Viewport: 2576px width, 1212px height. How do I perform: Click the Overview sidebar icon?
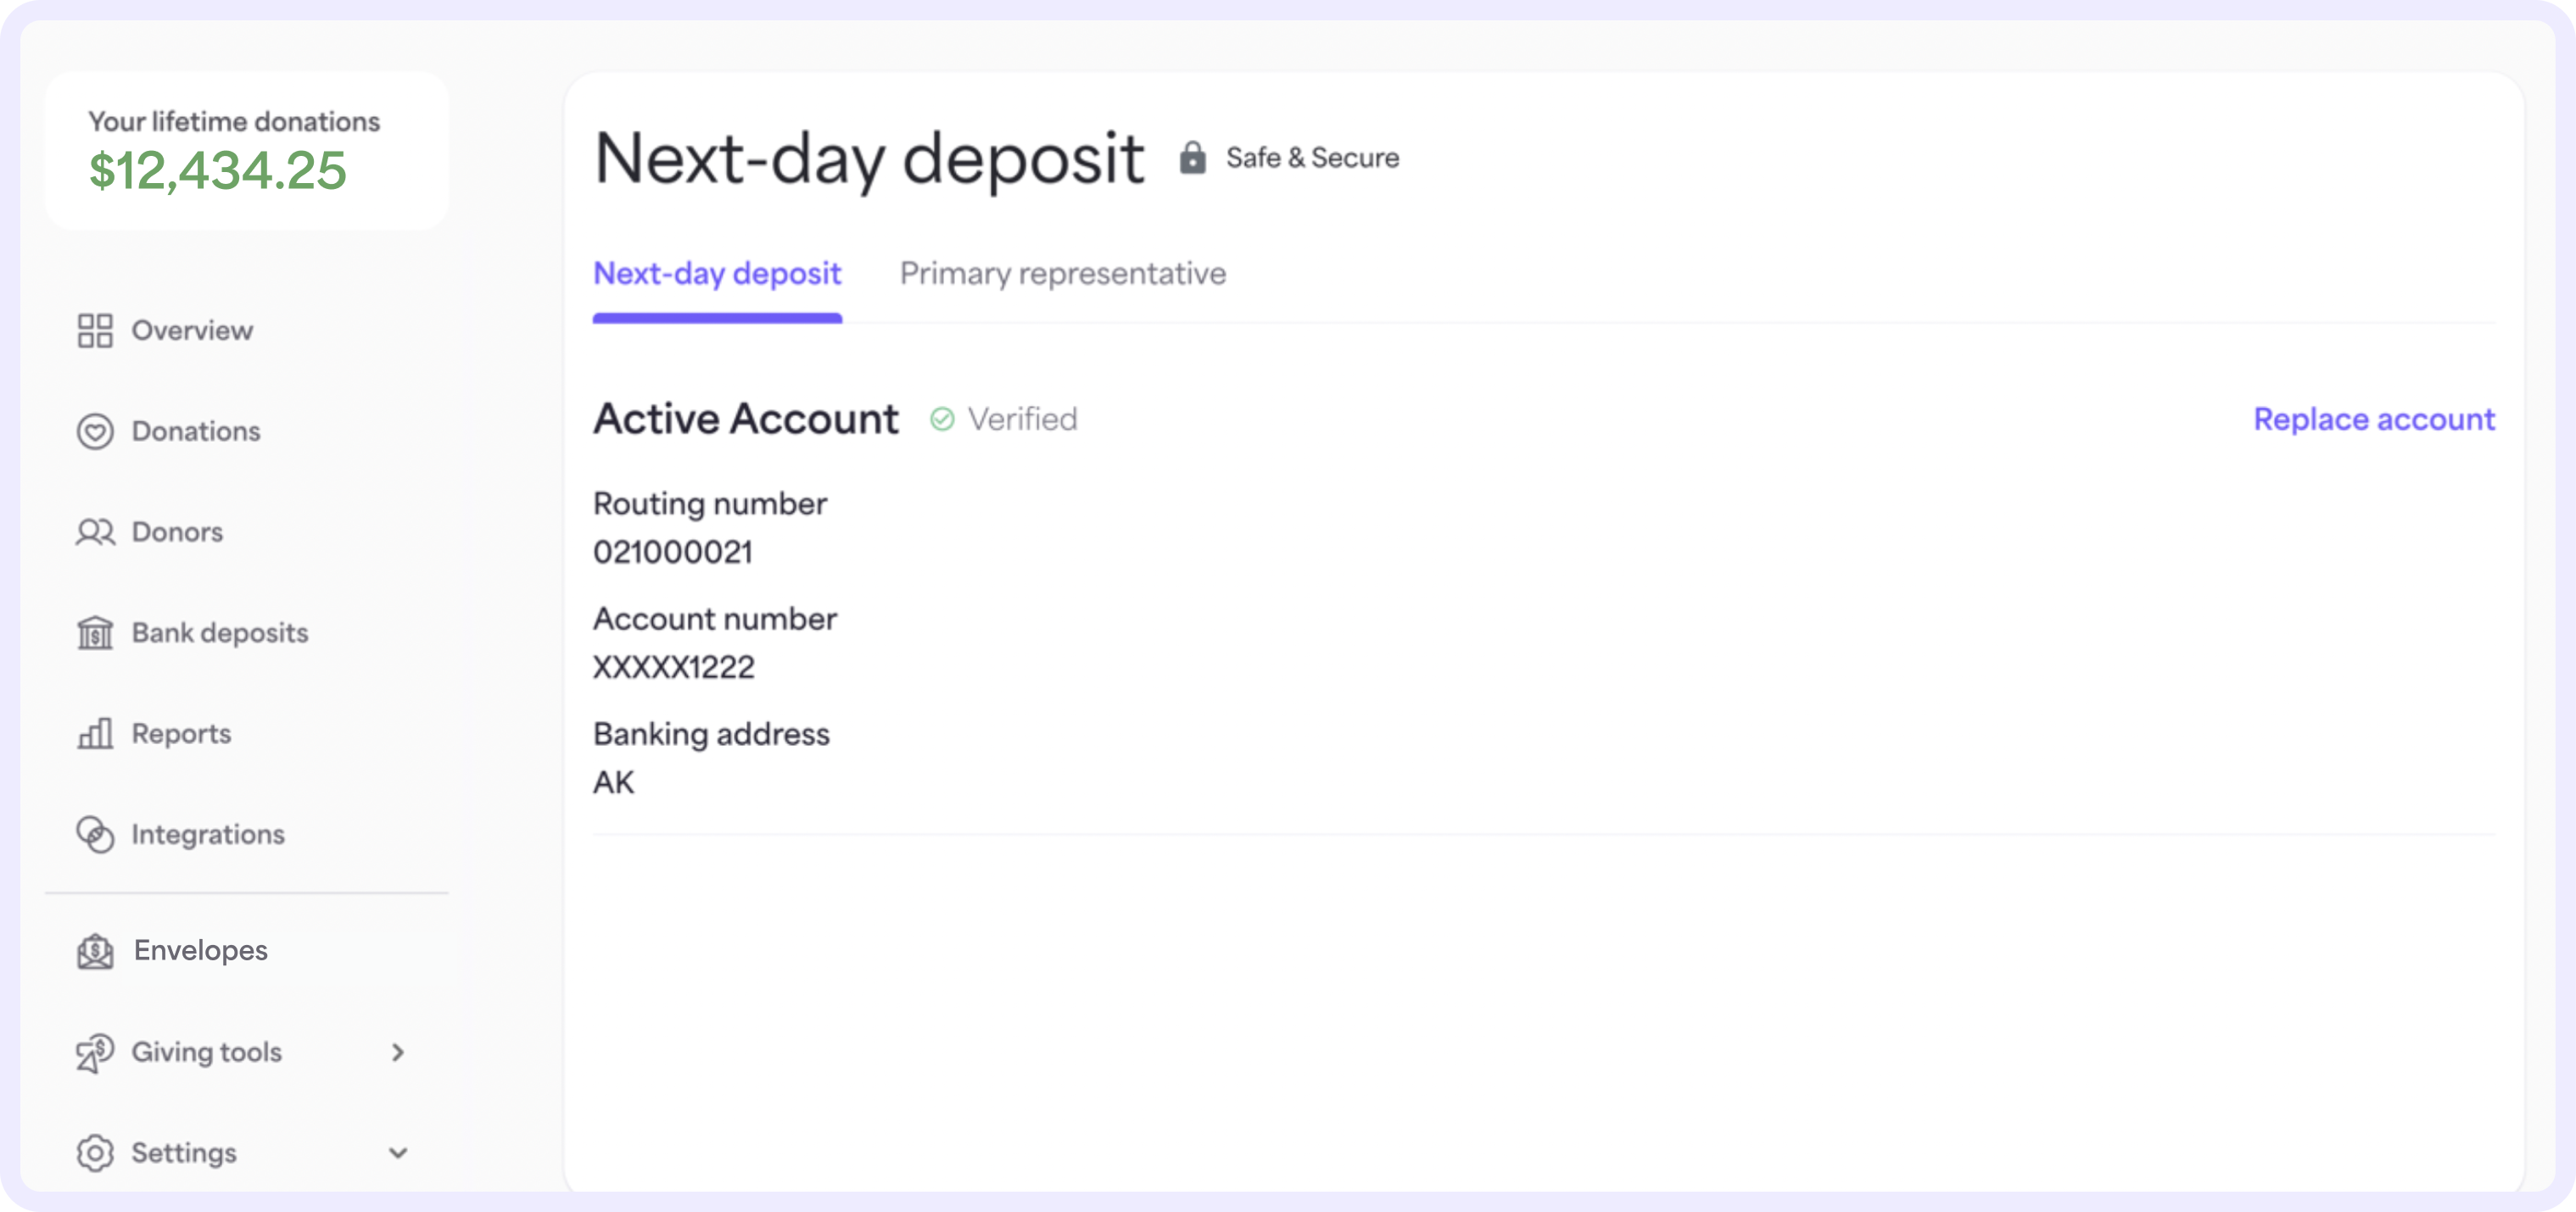[93, 330]
